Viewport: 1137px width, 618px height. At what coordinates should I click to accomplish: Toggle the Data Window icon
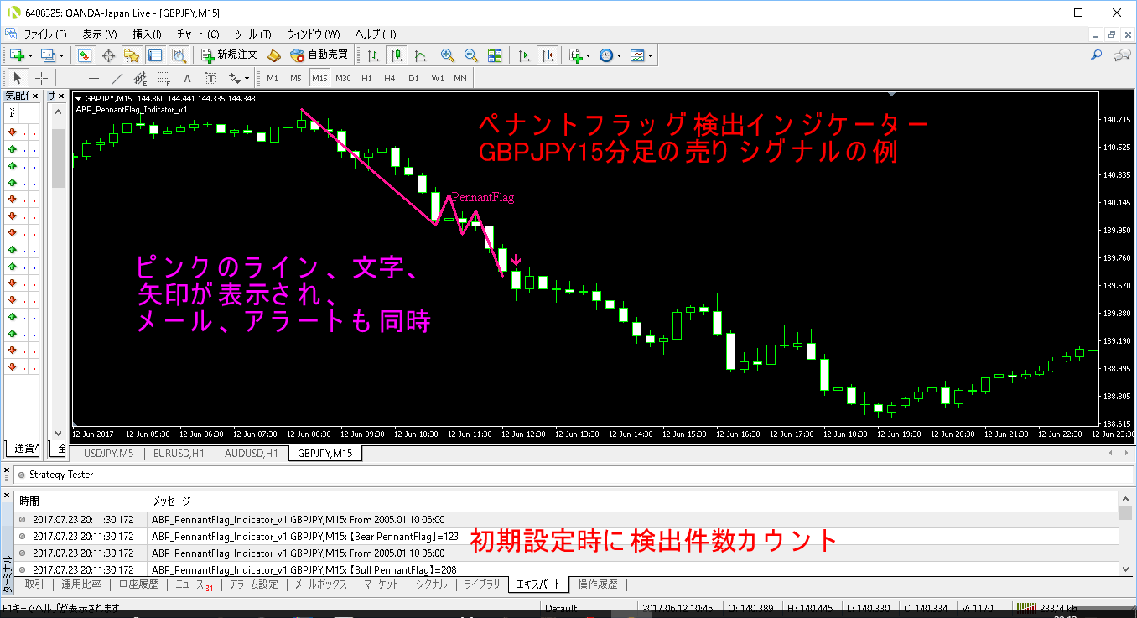[x=108, y=55]
